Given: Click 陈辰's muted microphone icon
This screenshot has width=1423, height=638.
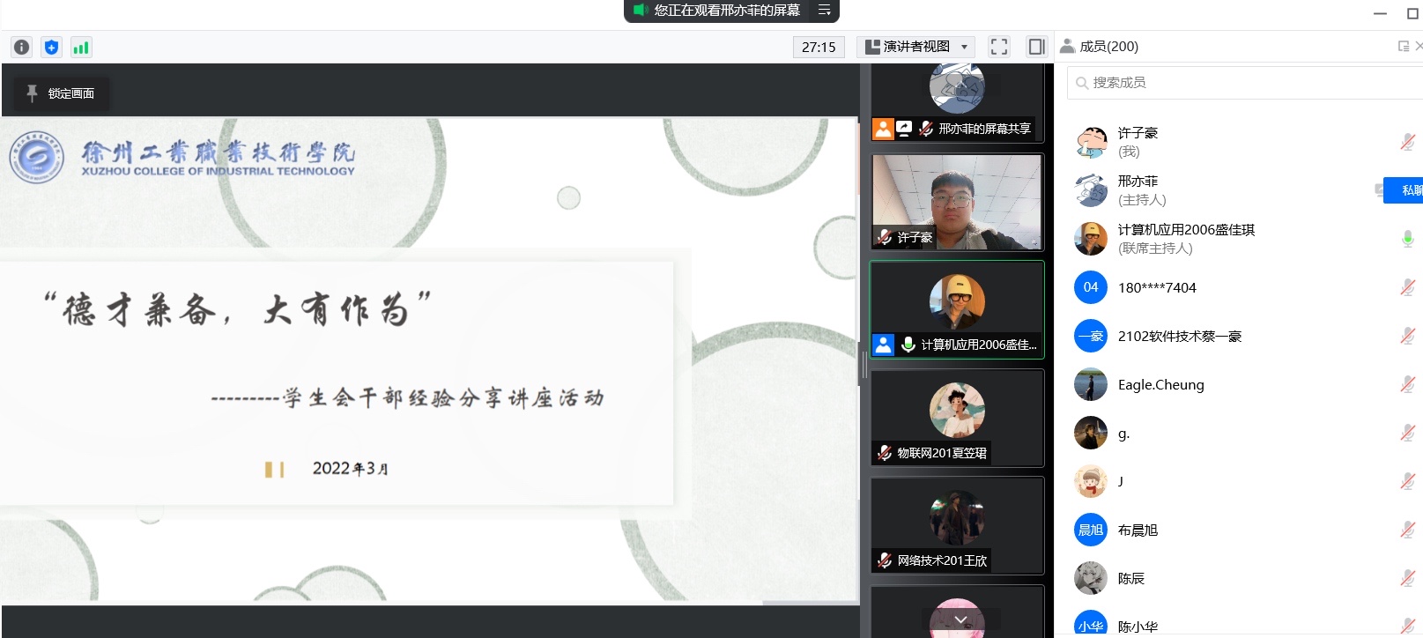Looking at the screenshot, I should point(1407,578).
